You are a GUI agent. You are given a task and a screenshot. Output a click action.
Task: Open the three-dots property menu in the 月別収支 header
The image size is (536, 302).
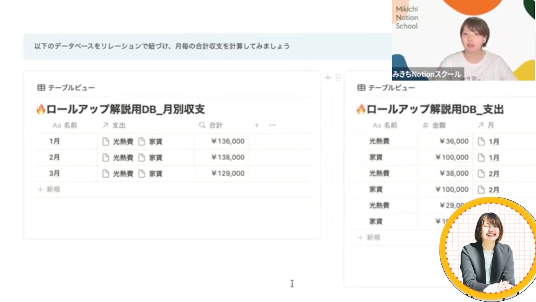272,125
